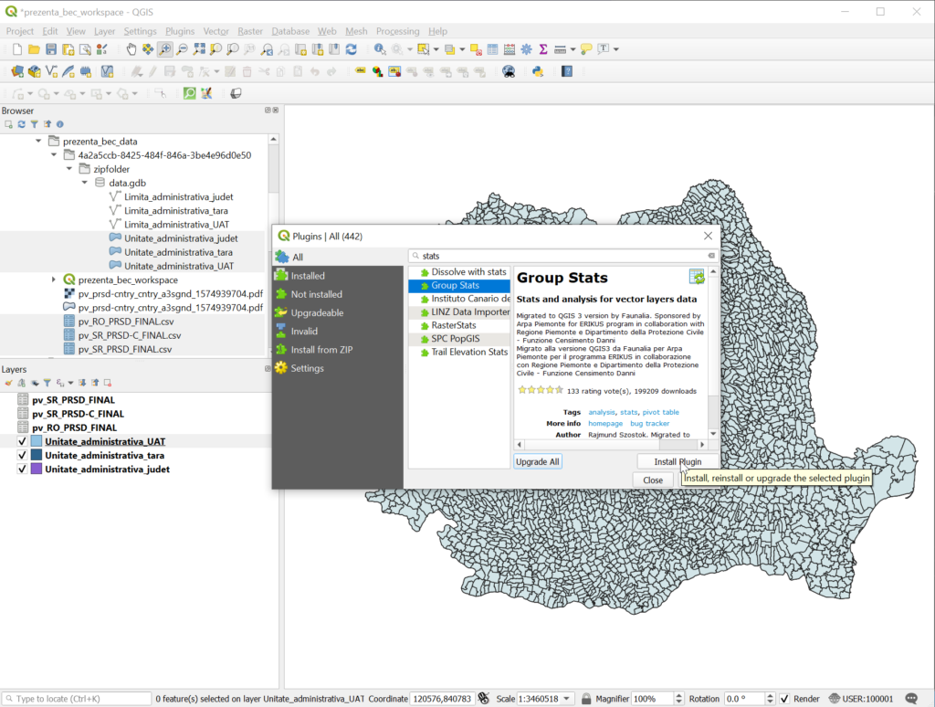Switch to the Install from ZIP tab
935x707 pixels.
[x=338, y=350]
